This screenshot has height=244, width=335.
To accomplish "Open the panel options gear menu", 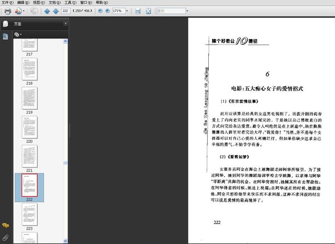I will point(18,35).
